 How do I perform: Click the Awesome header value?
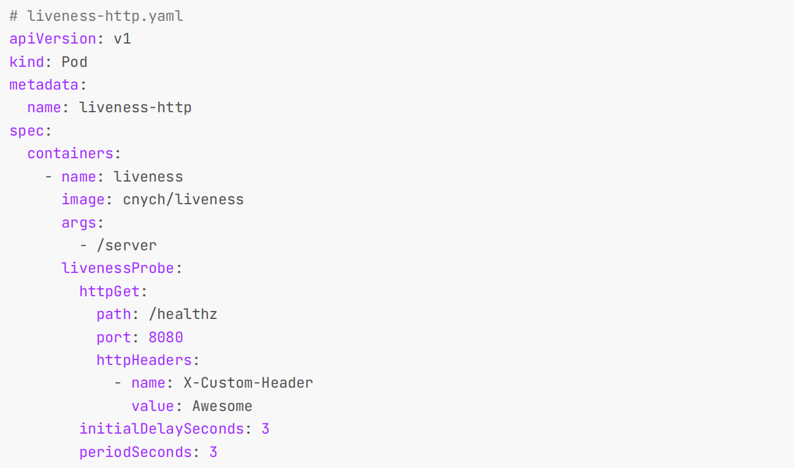pyautogui.click(x=223, y=406)
